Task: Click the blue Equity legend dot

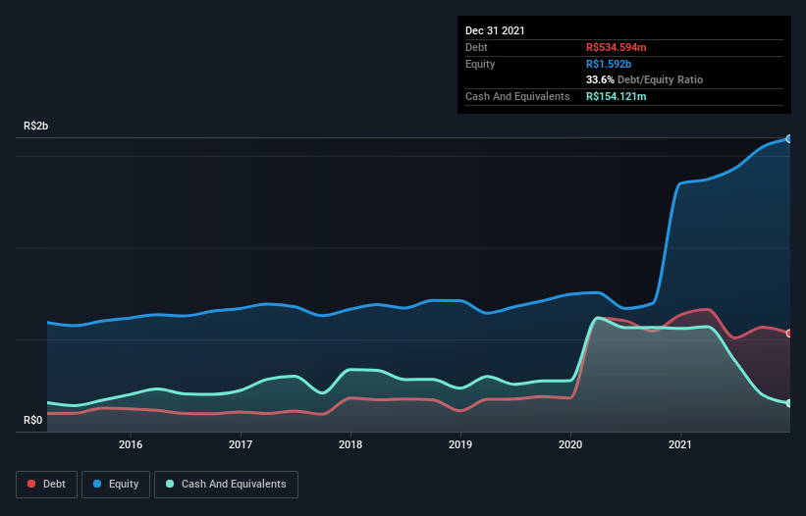Action: tap(97, 484)
